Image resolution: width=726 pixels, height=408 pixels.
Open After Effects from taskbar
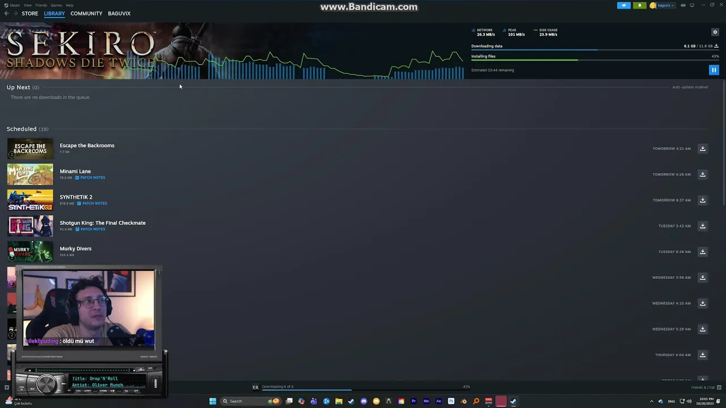(438, 401)
